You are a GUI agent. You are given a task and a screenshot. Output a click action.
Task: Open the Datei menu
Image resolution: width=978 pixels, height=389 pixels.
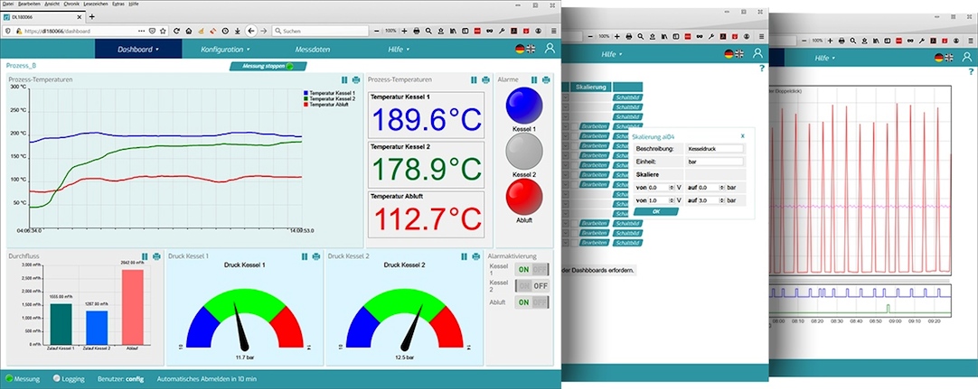click(x=9, y=4)
